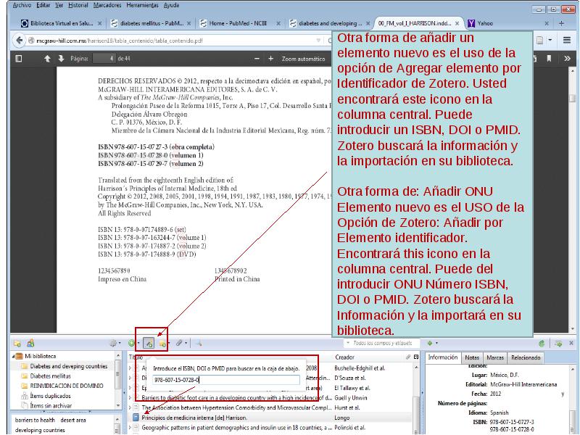Click Zotero sync refresh icon

tap(542, 343)
